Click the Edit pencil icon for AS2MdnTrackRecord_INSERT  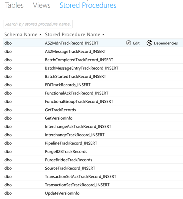pos(128,43)
